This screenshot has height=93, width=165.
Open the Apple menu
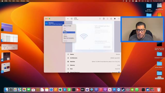(x=2, y=1)
